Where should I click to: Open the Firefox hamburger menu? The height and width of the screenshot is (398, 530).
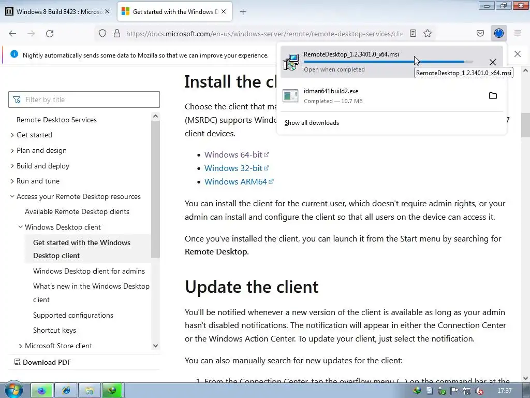coord(518,34)
